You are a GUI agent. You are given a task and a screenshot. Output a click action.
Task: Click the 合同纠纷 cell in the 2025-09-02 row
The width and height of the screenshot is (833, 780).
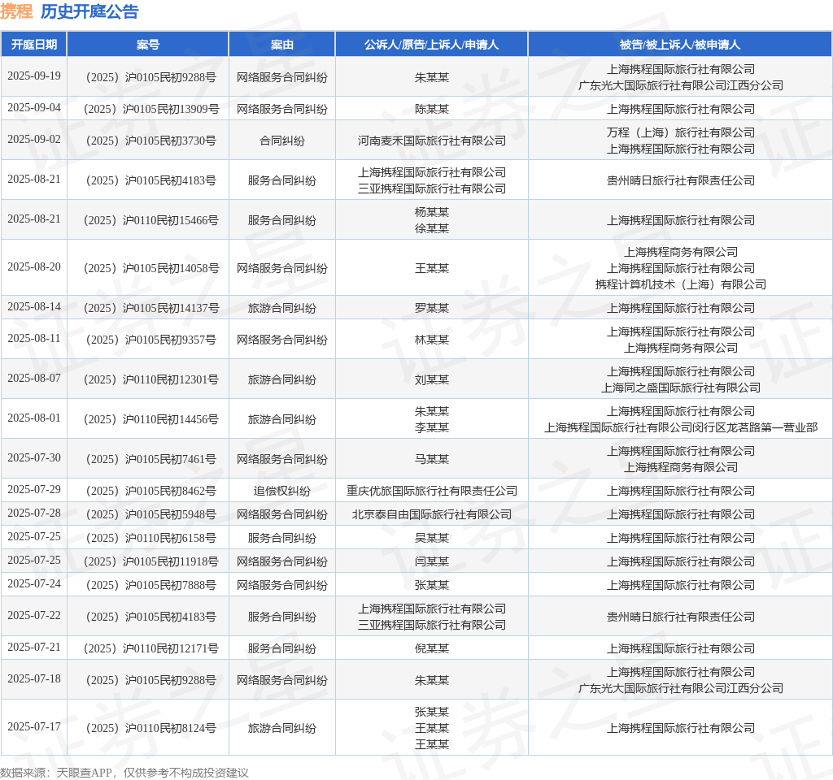[x=282, y=141]
